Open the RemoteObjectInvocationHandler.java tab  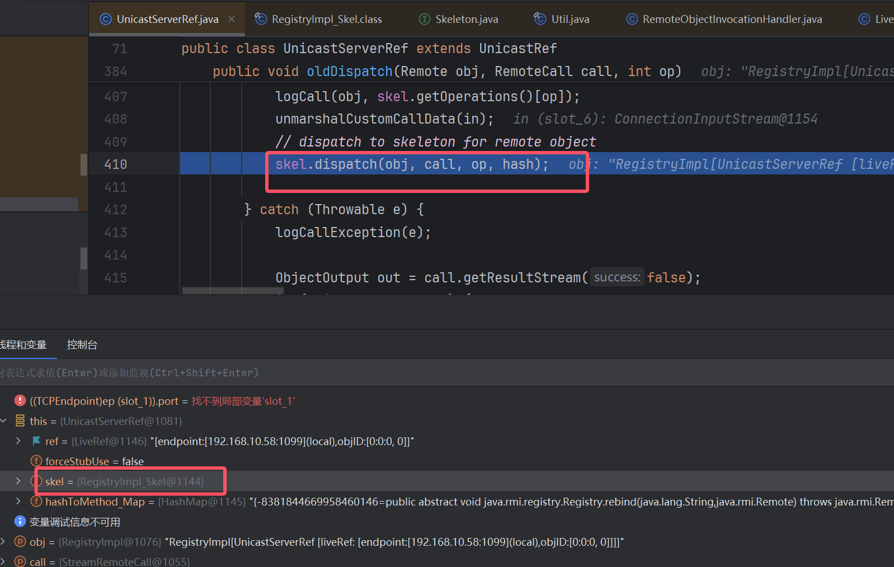(x=732, y=19)
